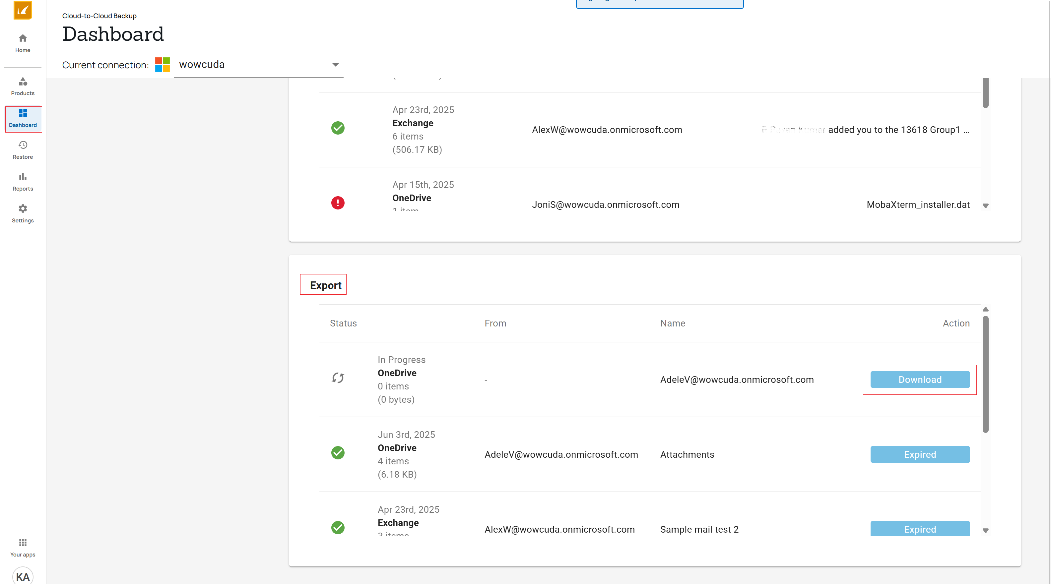Viewport: 1051px width, 584px height.
Task: Click success check icon for Exchange 6 items row
Action: [338, 128]
